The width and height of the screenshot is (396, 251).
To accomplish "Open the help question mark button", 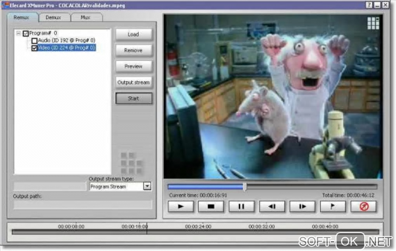I will tap(369, 5).
